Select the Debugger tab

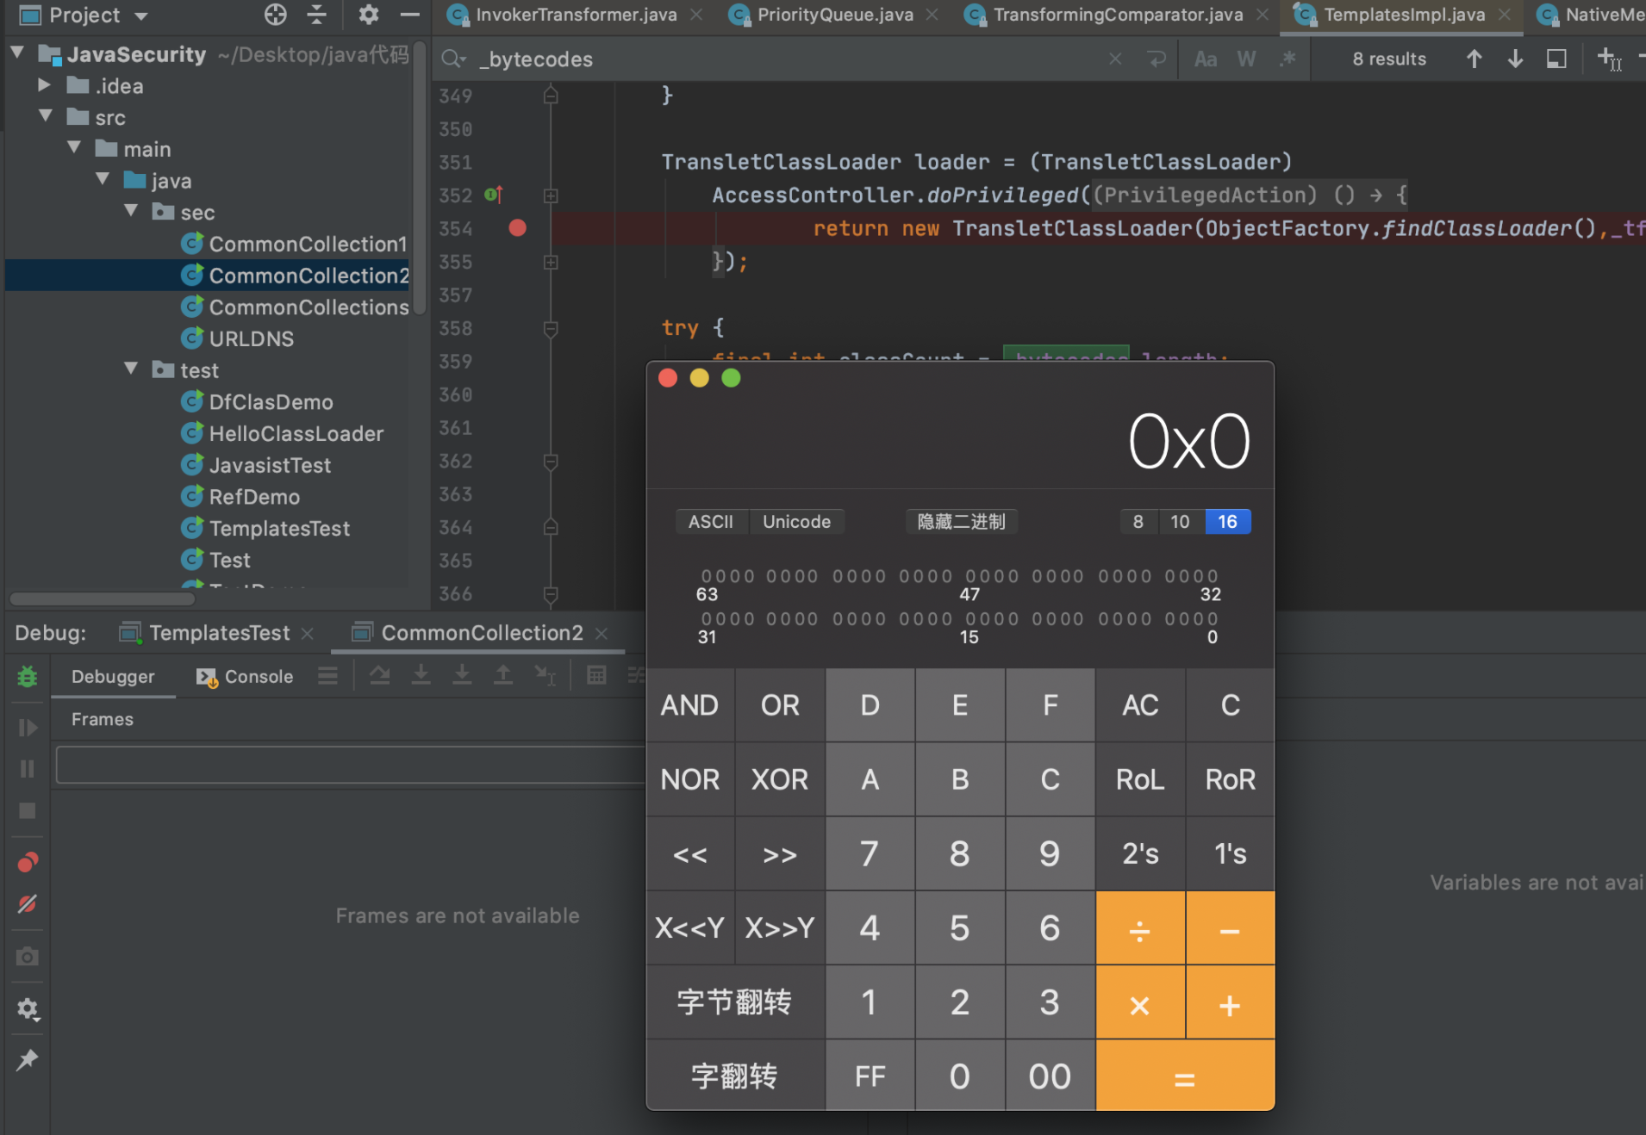[x=113, y=677]
